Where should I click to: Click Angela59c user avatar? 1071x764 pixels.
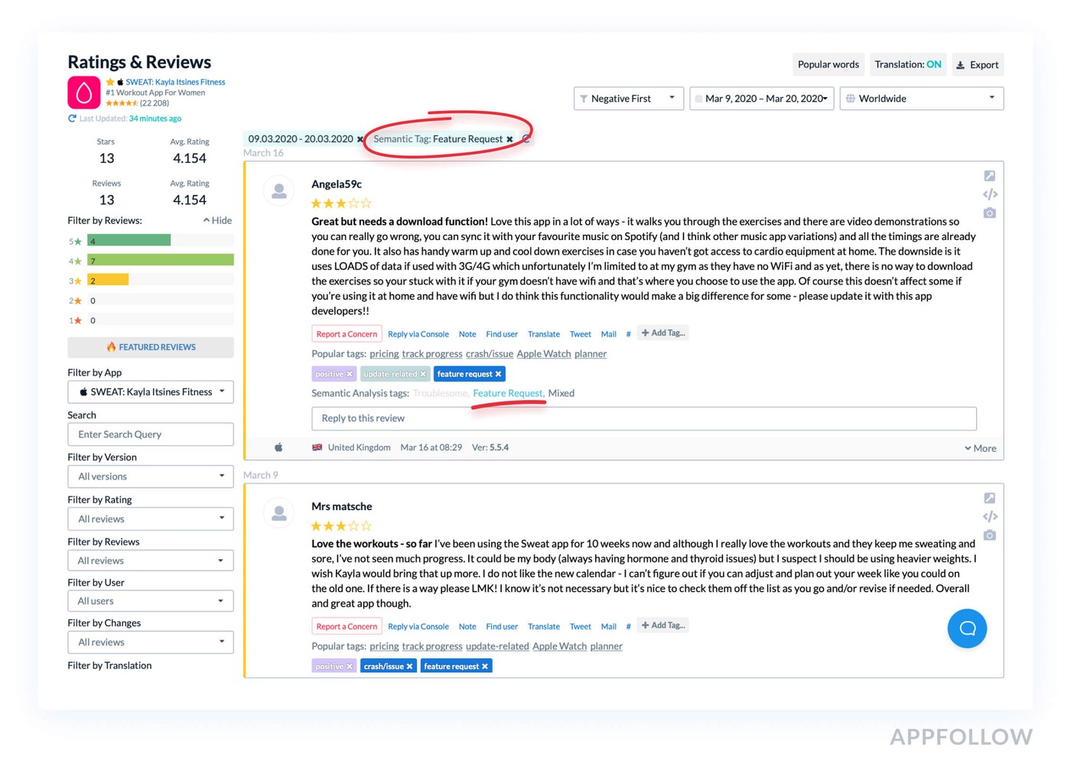(x=279, y=190)
